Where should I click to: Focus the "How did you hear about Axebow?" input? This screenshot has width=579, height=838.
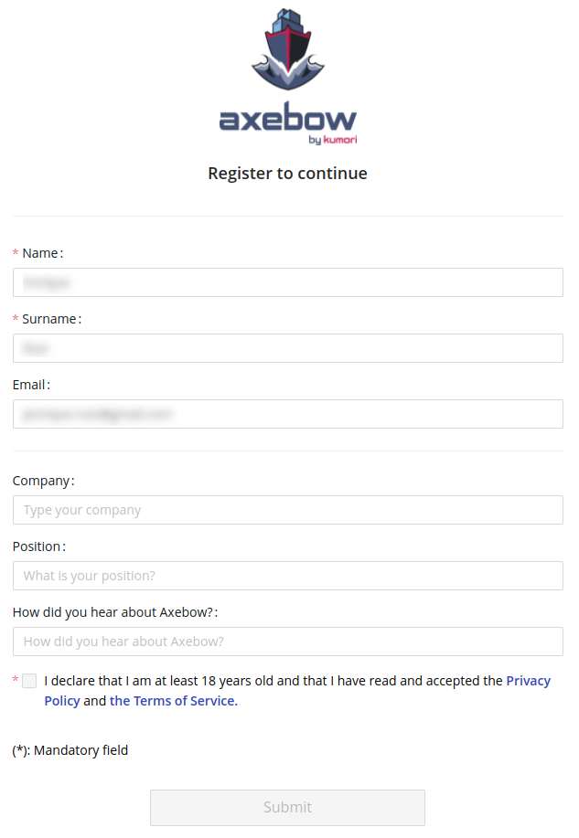(x=288, y=642)
